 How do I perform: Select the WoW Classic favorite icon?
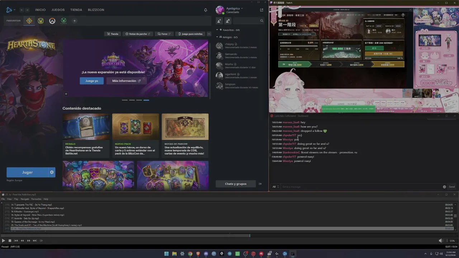click(63, 21)
